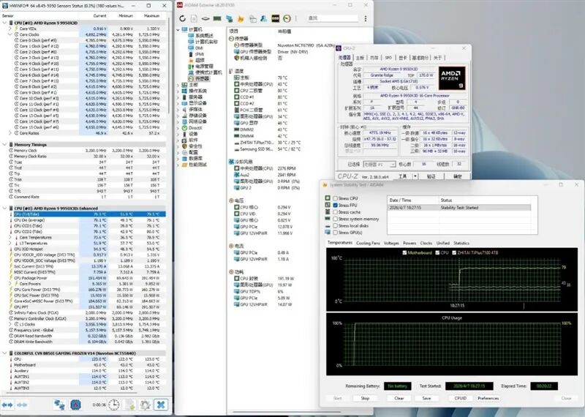
Task: Expand Core Ratios node in HWiNFO
Action: click(x=10, y=133)
